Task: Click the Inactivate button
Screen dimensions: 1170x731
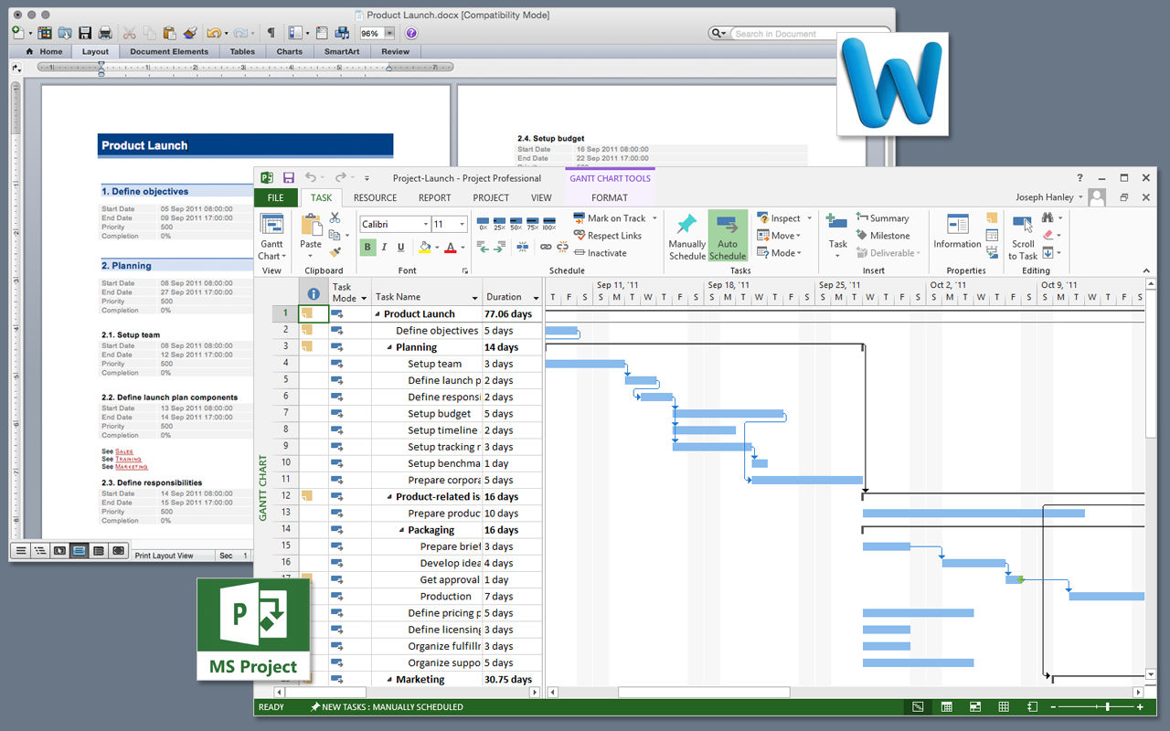Action: [600, 253]
